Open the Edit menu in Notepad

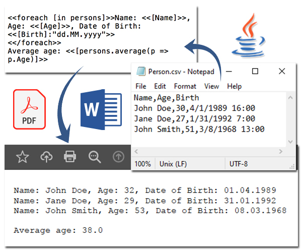coord(160,86)
